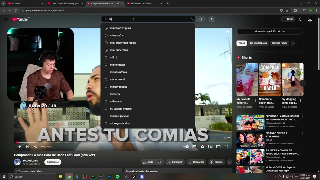Click the Compartir button
This screenshot has width=320, height=180.
tap(175, 162)
